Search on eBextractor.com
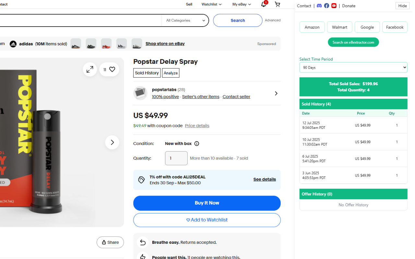 [x=353, y=42]
